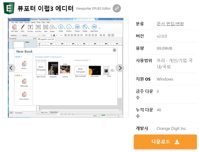The width and height of the screenshot is (199, 152).
Task: Select the page0001.xhtml document tab
Action: tap(46, 39)
